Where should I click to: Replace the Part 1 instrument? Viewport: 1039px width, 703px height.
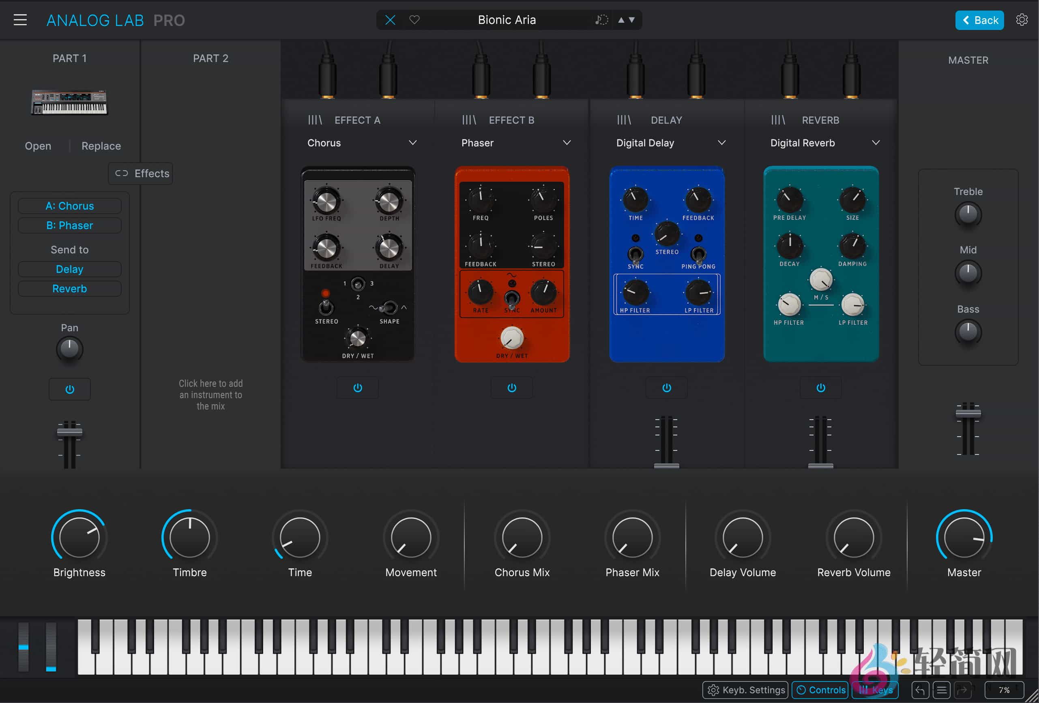(x=101, y=146)
